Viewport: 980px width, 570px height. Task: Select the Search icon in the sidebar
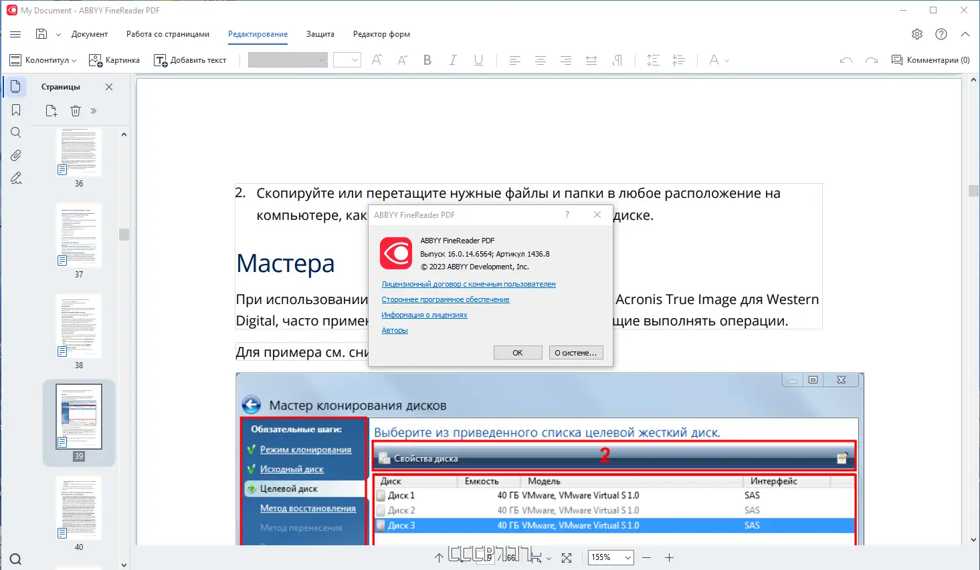[15, 132]
